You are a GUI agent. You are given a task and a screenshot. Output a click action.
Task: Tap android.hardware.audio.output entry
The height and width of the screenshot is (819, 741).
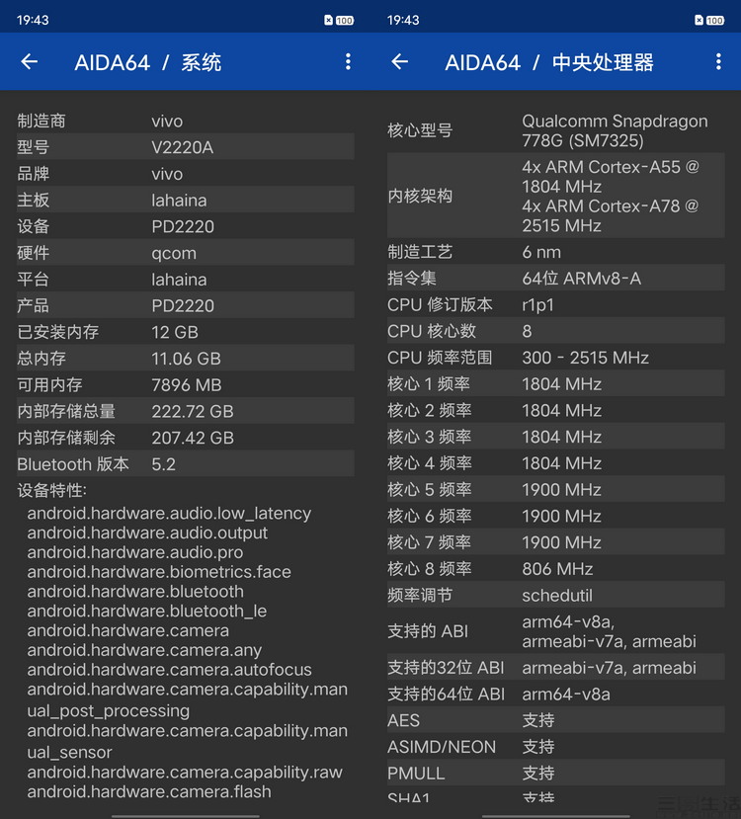tap(147, 532)
